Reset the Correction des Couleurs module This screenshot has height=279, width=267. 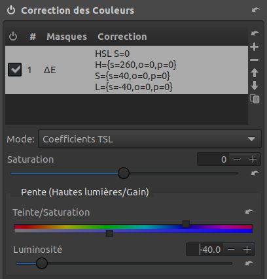(x=255, y=10)
